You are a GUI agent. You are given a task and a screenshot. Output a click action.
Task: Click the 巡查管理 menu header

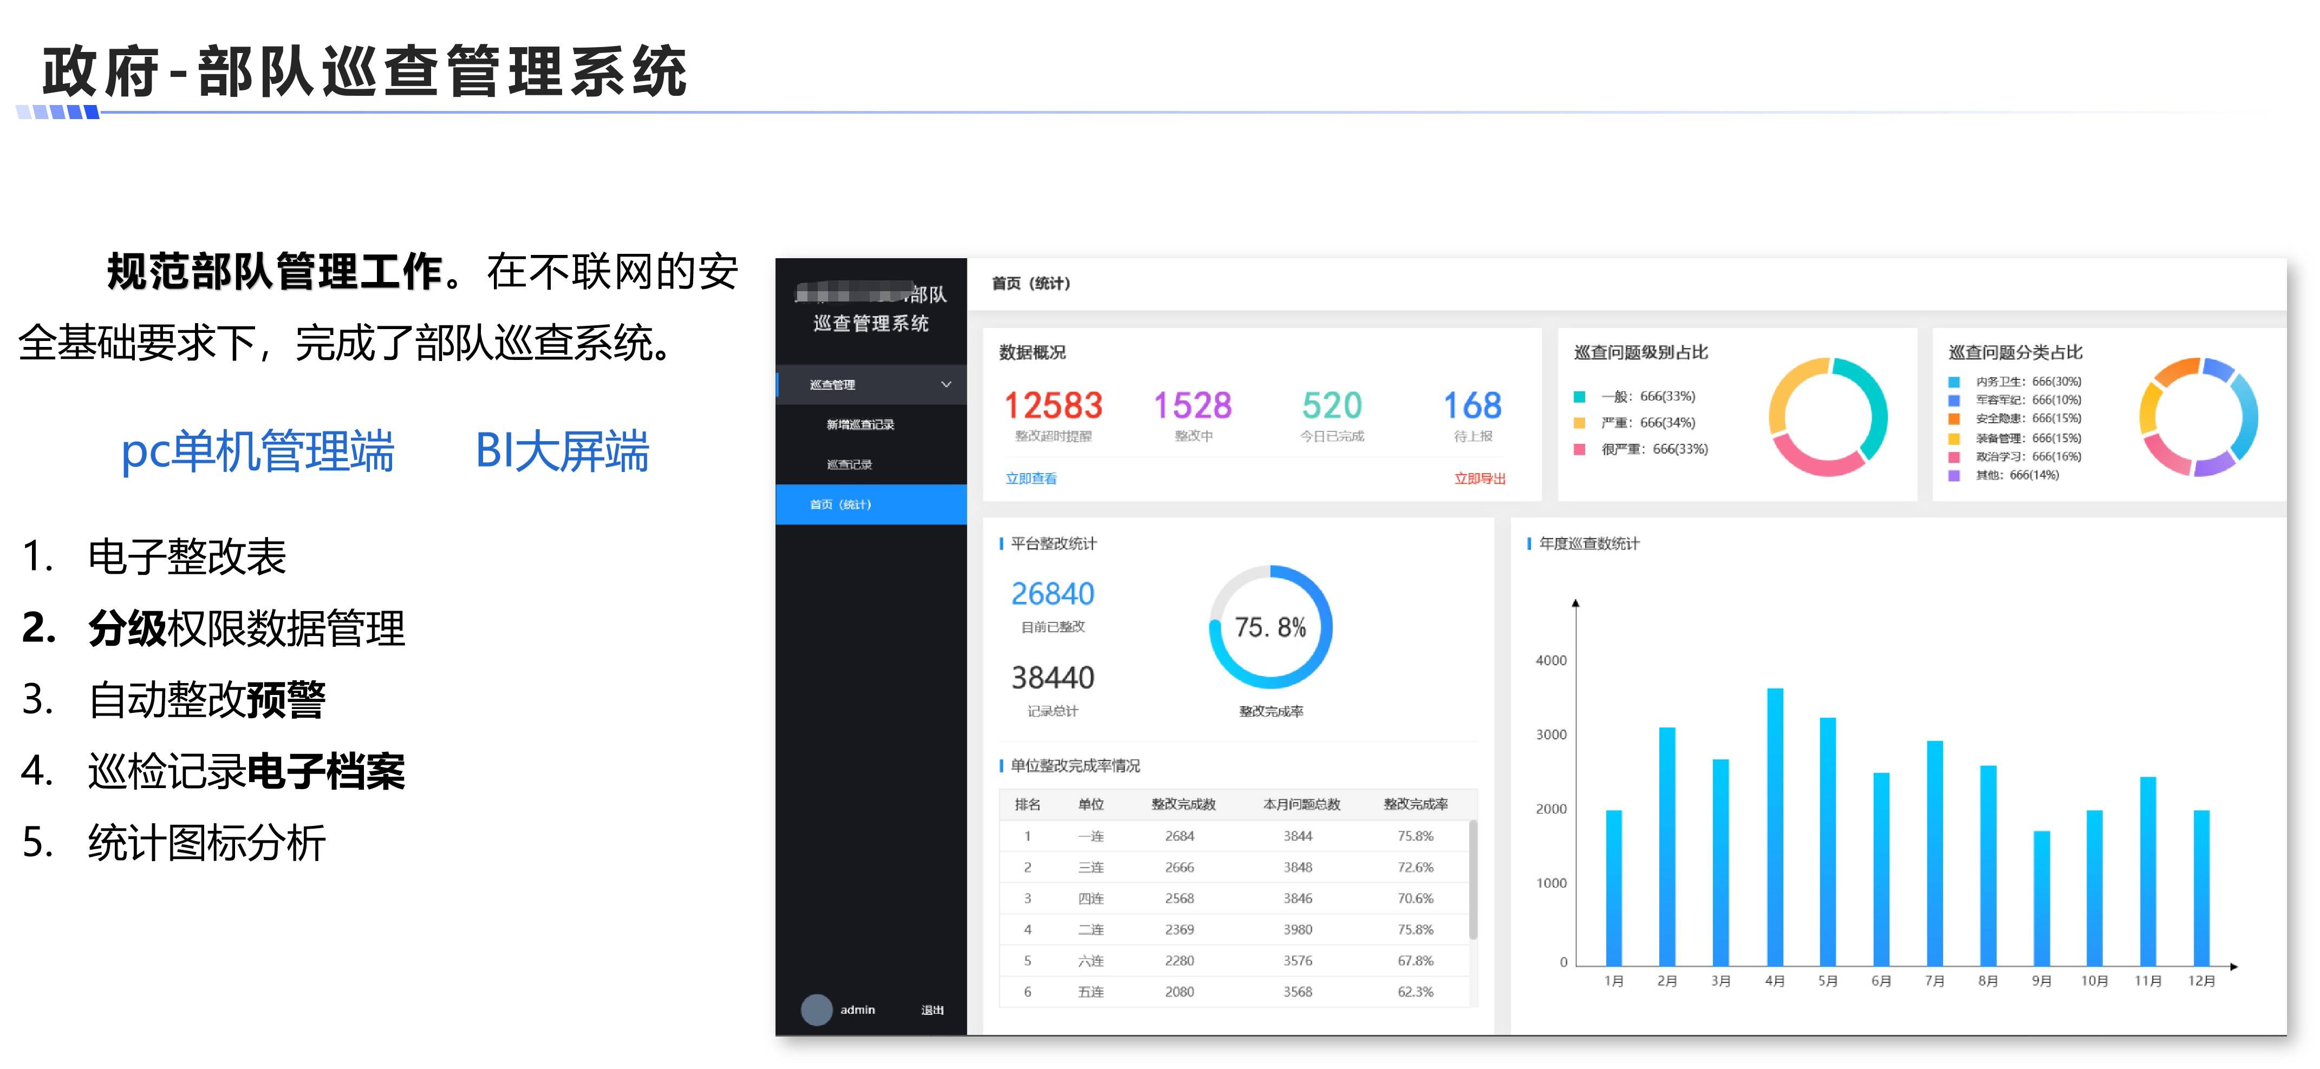coord(871,384)
